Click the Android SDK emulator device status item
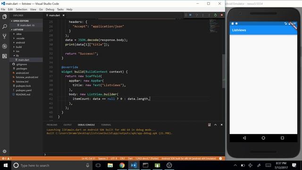Screen dimensions: 302x170 (189, 159)
